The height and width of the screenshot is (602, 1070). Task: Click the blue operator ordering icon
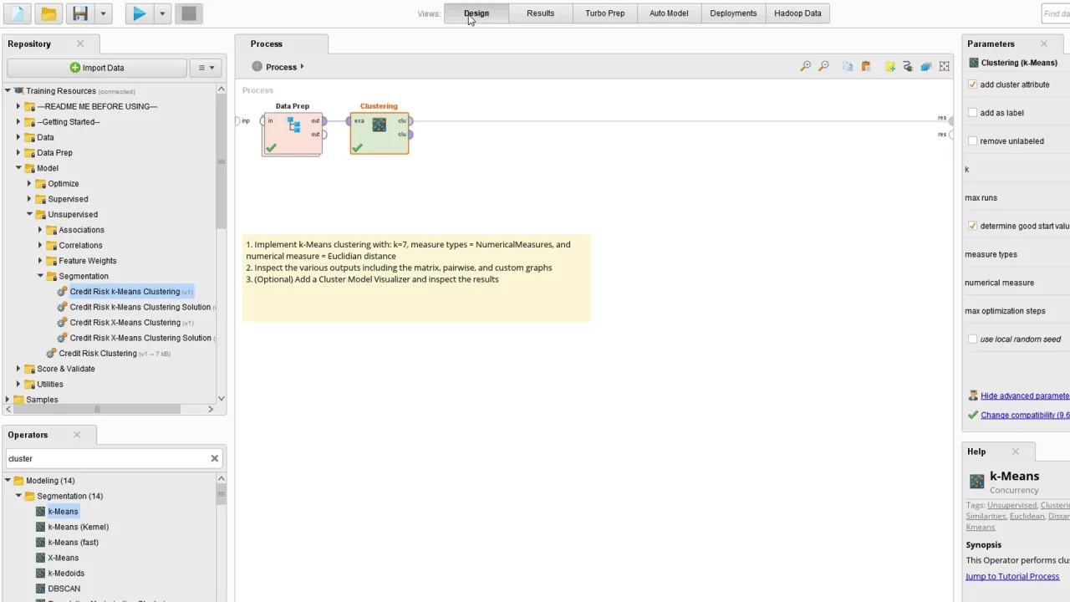click(x=926, y=67)
